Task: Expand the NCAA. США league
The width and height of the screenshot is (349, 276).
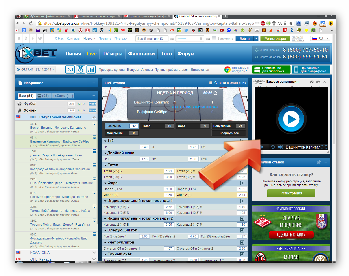Action: click(x=94, y=253)
